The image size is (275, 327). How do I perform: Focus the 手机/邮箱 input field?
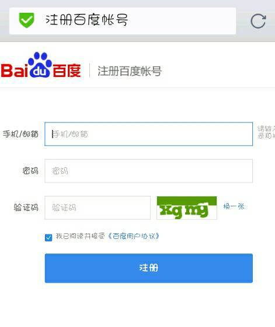point(148,134)
